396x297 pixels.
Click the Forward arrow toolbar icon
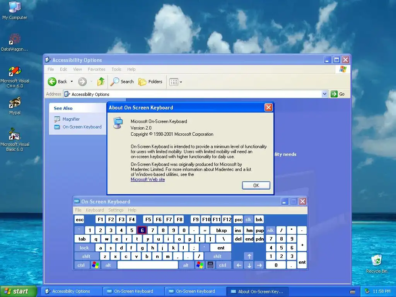pos(82,82)
